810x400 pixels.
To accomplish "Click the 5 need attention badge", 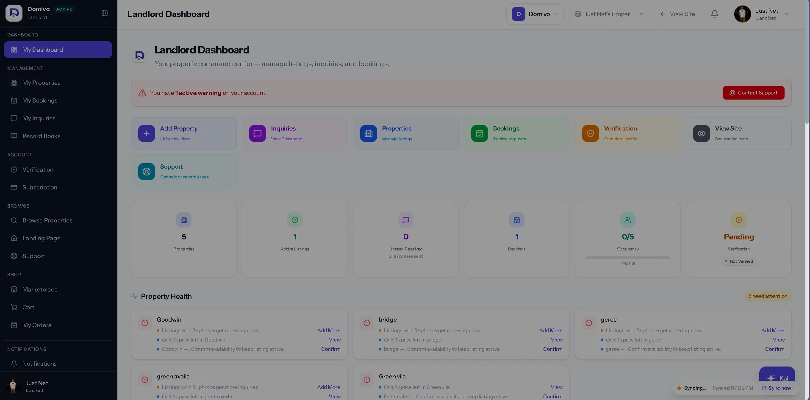I will [768, 296].
